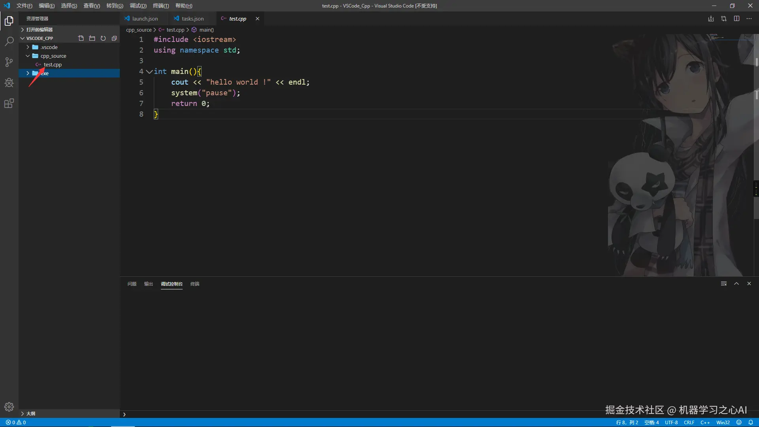Click UTF-8 encoding in status bar

(x=671, y=422)
